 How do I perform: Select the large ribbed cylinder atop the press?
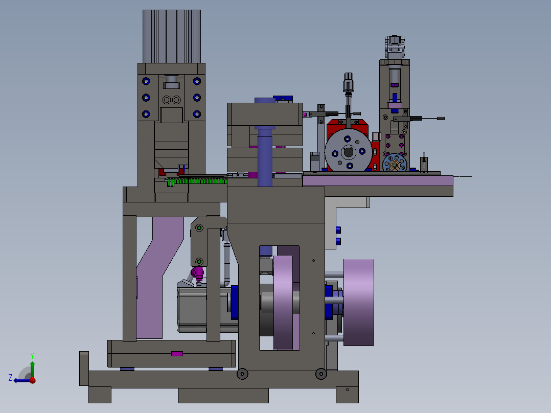coord(172,37)
